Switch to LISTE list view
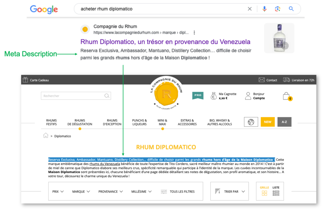This screenshot has height=210, width=323. pos(276,191)
